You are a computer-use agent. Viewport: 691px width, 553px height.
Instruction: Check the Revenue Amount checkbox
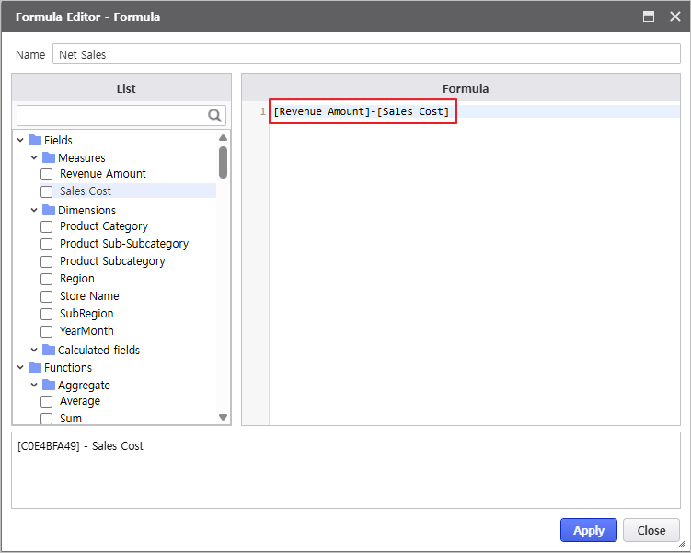47,174
